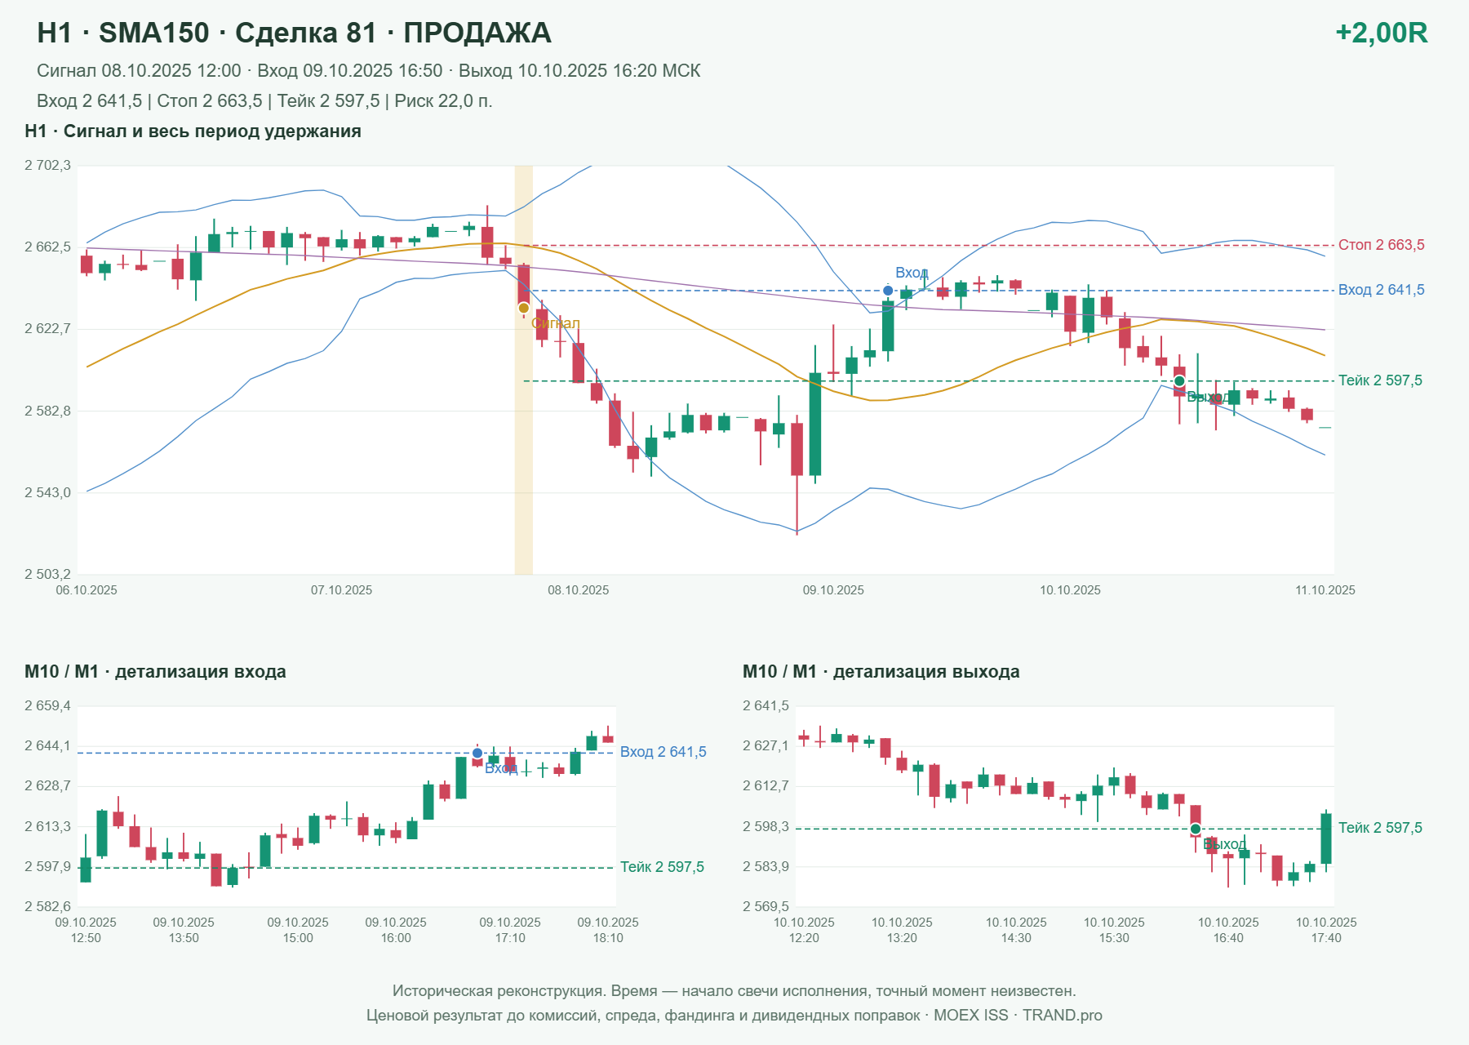The image size is (1469, 1045).
Task: Click the heading 'M10 / M1 · детализация выхода'
Action: 881,672
